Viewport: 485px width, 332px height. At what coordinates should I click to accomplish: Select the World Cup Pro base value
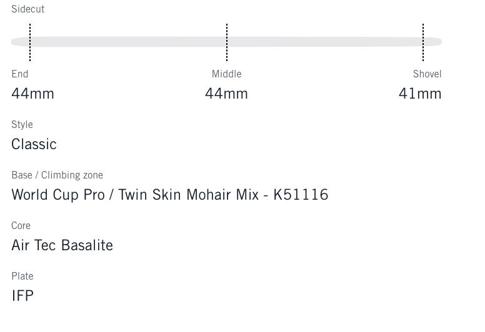[x=58, y=195]
